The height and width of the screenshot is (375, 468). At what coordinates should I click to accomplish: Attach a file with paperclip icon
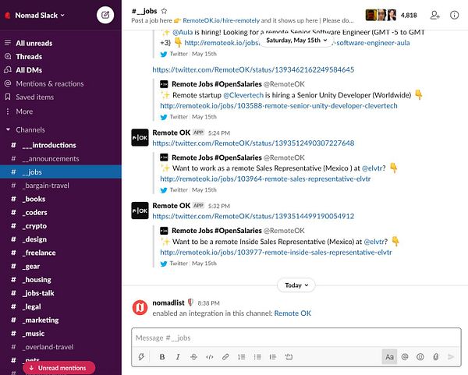coord(436,356)
